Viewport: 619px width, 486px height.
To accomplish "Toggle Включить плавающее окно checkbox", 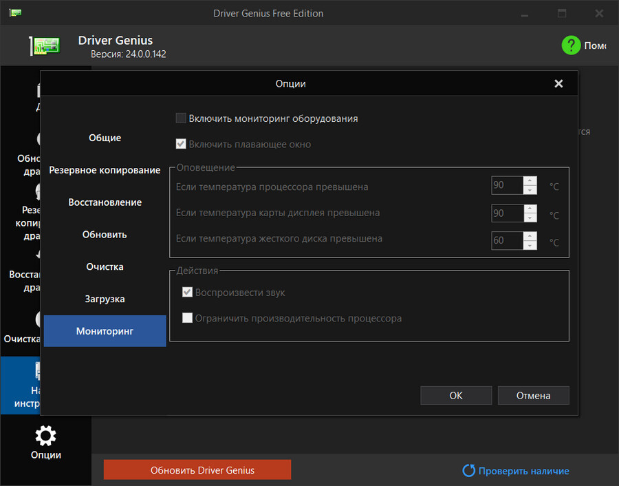I will [181, 144].
